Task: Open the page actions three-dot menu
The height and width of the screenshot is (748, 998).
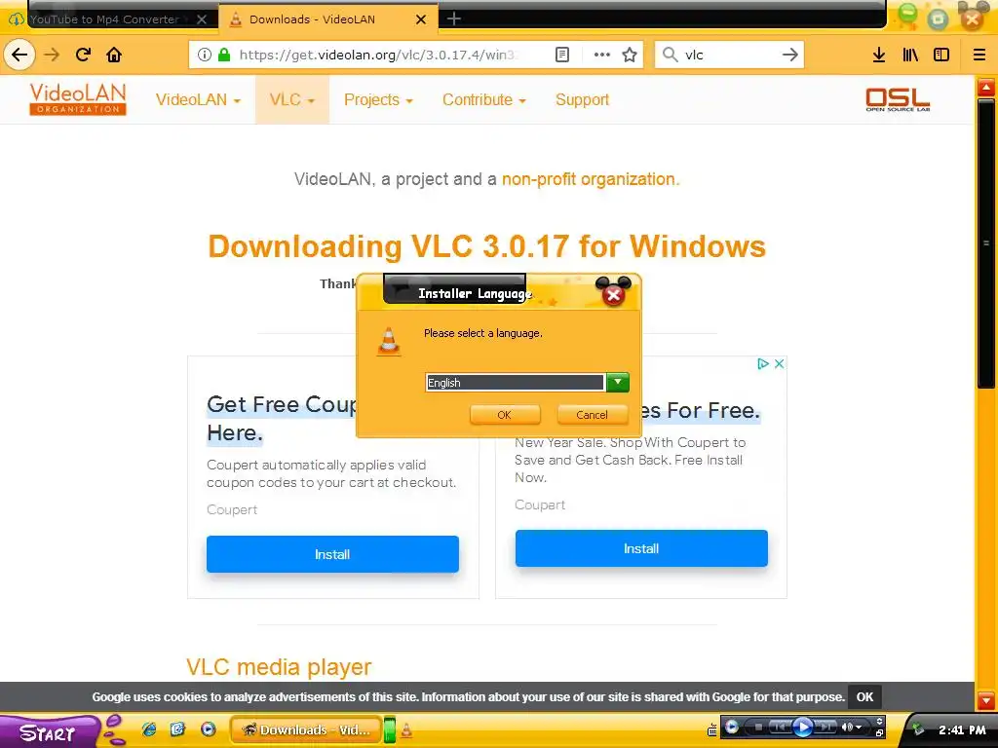Action: (601, 55)
